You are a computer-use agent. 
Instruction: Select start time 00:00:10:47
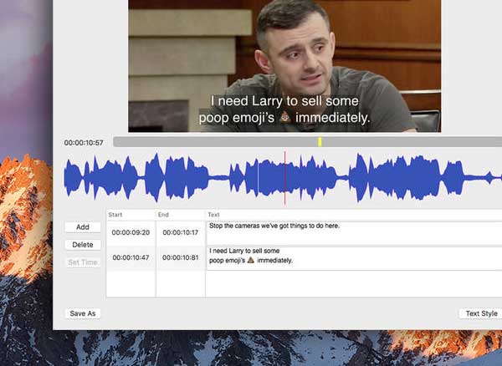click(x=131, y=257)
